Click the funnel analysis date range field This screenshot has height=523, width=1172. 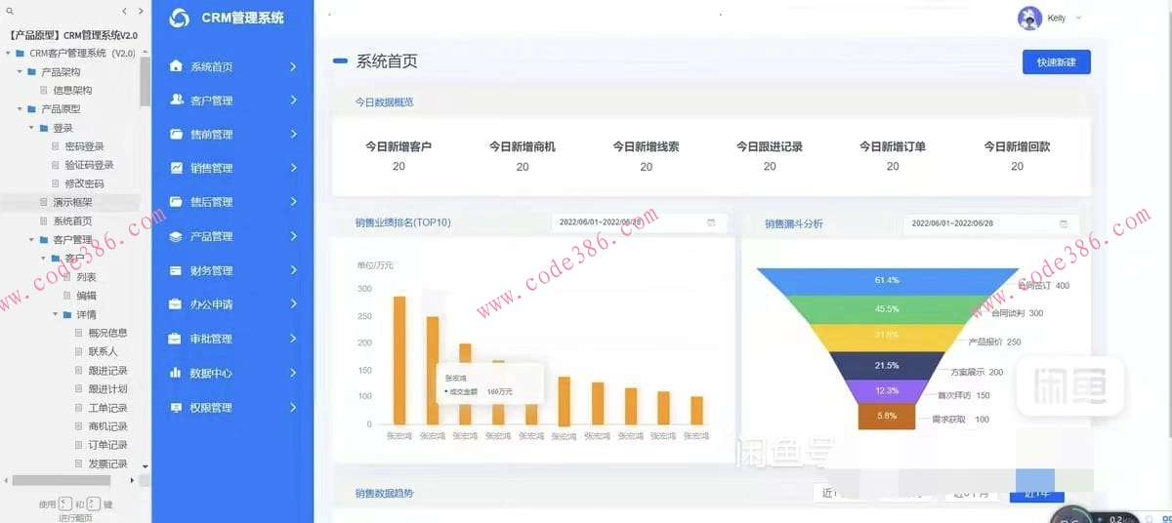point(991,223)
